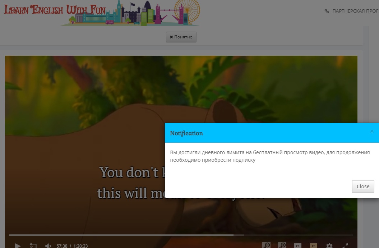Screen dimensions: 379x248
Task: Click the 57:38 elapsed time display
Action: 62,246
